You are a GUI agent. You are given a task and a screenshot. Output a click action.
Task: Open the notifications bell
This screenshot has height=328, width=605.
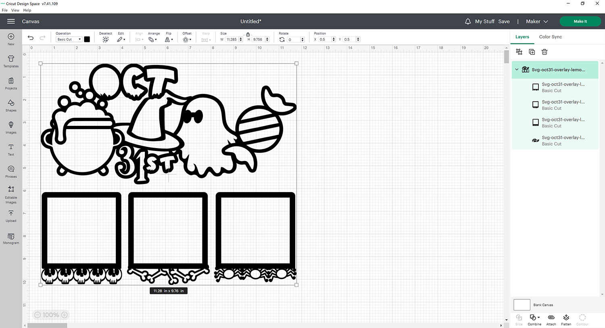tap(468, 21)
